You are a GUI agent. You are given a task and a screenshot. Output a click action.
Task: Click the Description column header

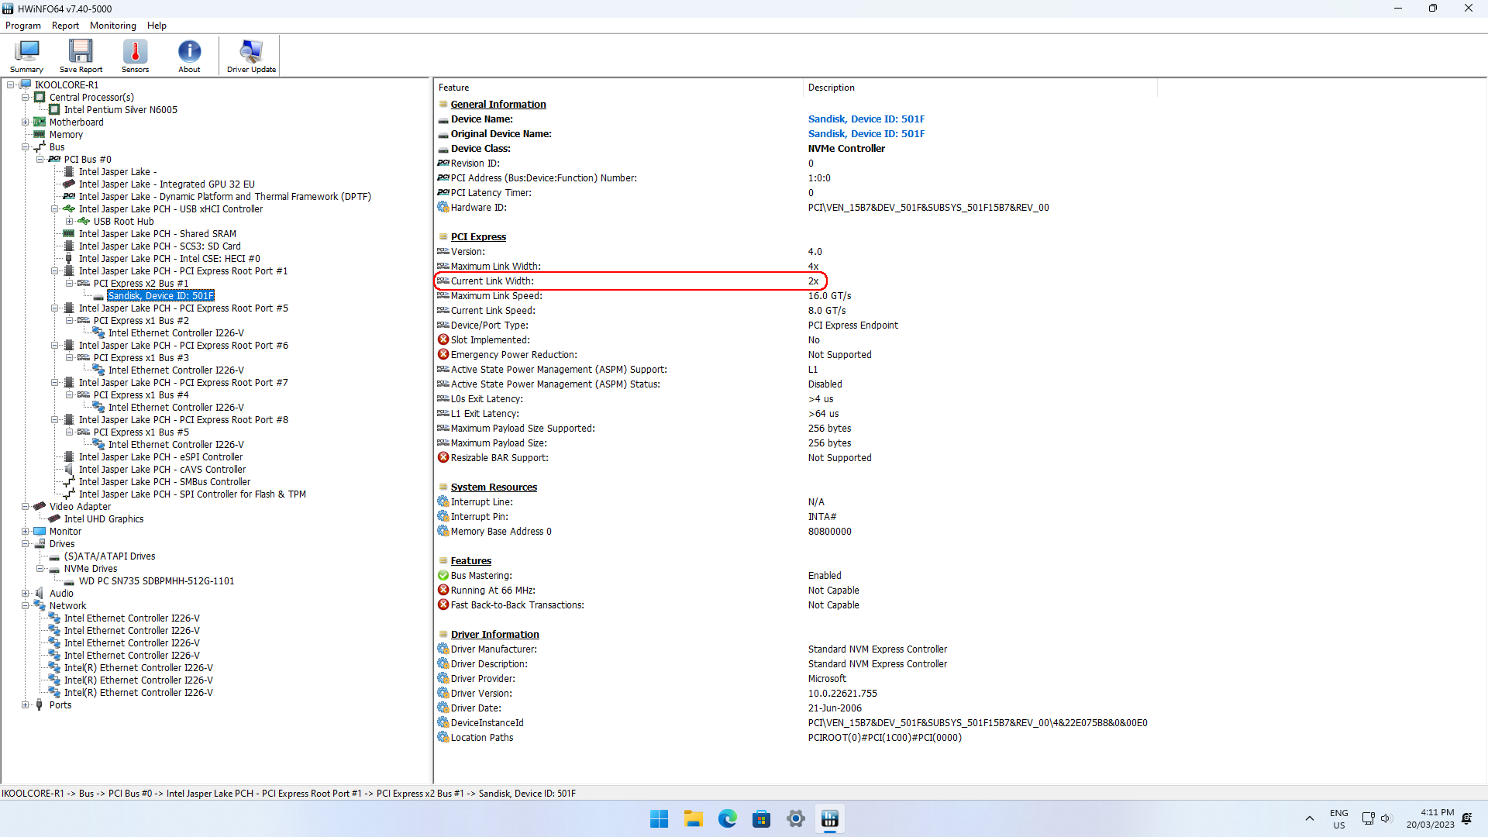pos(980,88)
